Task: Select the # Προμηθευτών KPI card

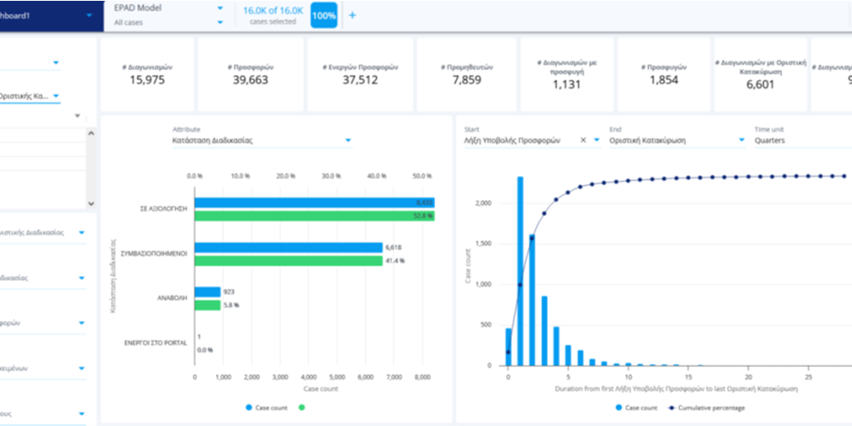Action: pyautogui.click(x=467, y=75)
